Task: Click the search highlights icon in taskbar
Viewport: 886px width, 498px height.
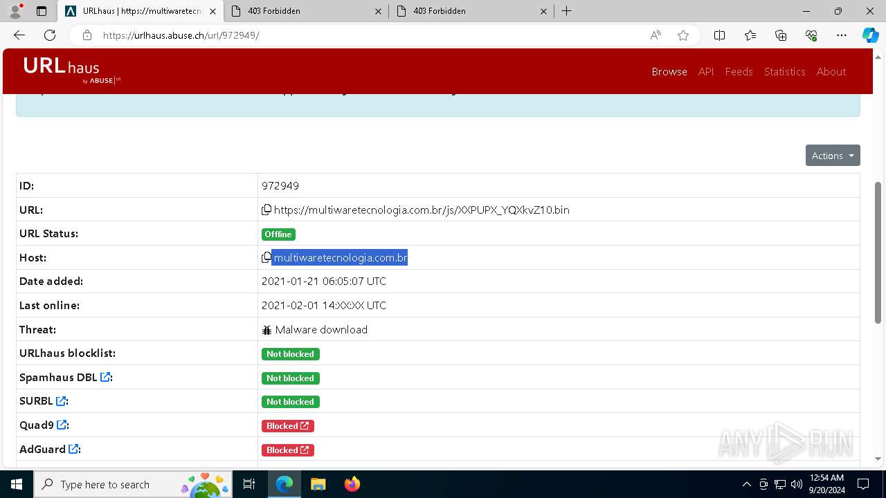Action: [x=205, y=484]
